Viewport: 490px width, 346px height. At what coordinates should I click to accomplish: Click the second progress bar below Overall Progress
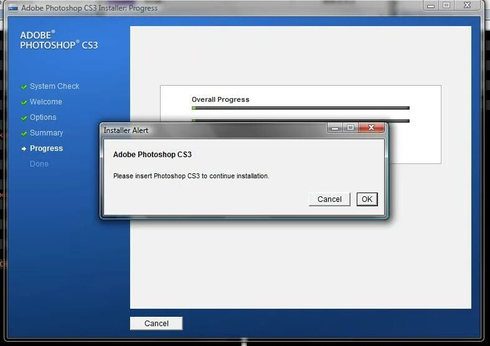pyautogui.click(x=301, y=121)
